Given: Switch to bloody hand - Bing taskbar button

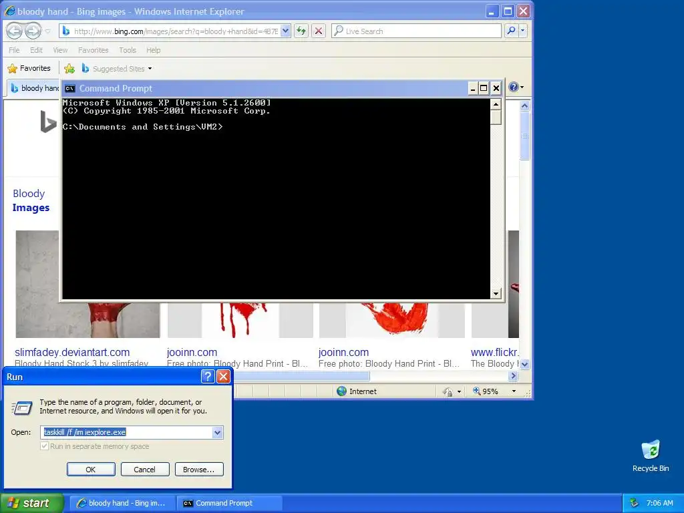Looking at the screenshot, I should pos(123,503).
